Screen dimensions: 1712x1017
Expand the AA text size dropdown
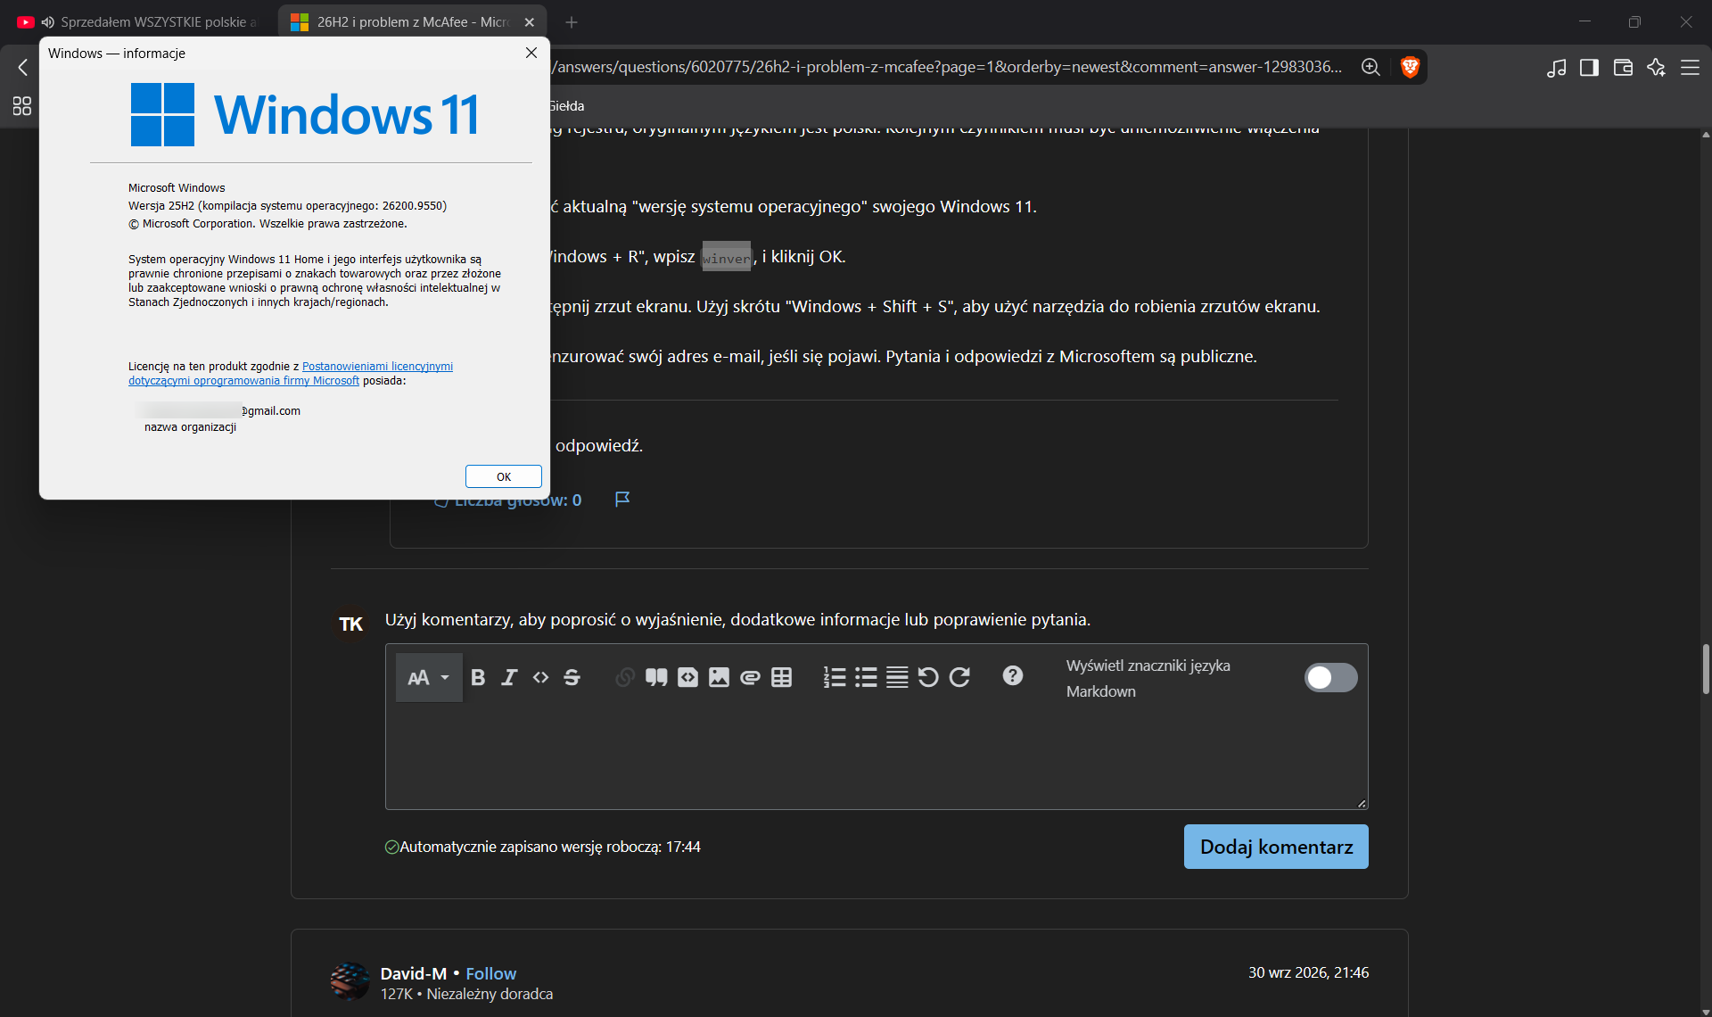(429, 678)
